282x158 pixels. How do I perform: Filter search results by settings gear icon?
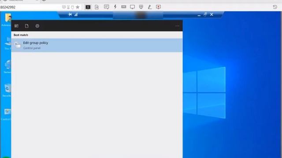click(37, 26)
